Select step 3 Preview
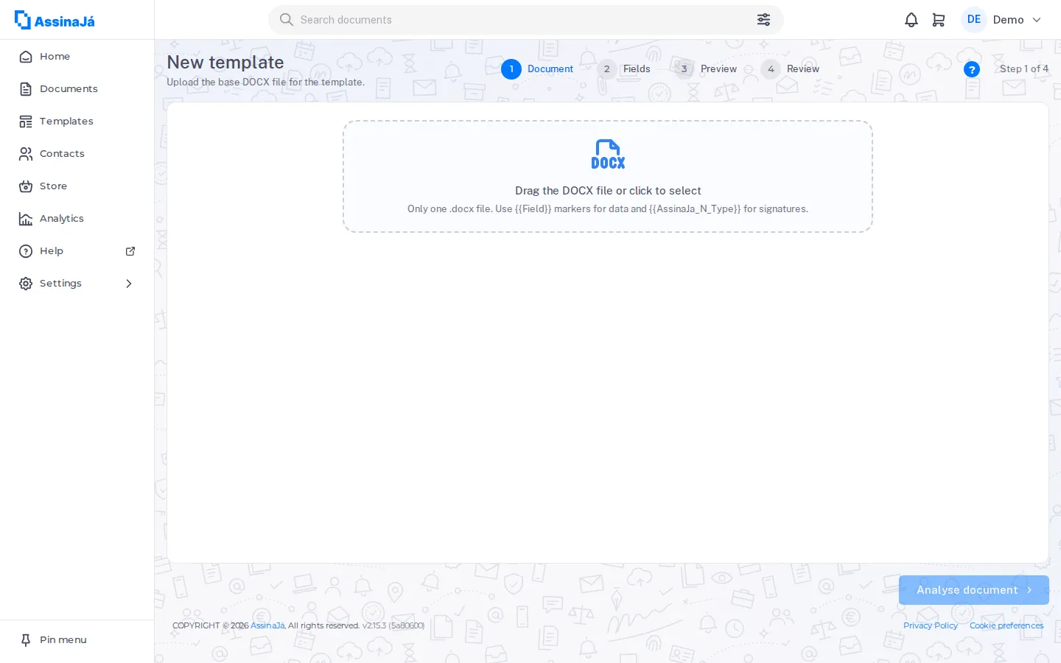1061x663 pixels. (705, 69)
